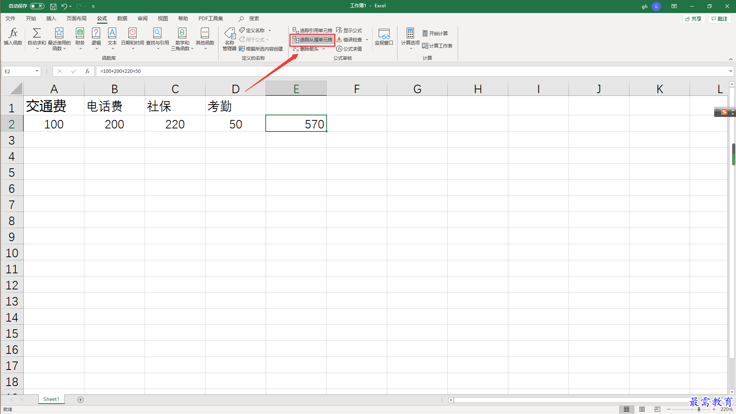The height and width of the screenshot is (414, 736).
Task: Click Remove Arrows (删除箭头)
Action: 306,49
